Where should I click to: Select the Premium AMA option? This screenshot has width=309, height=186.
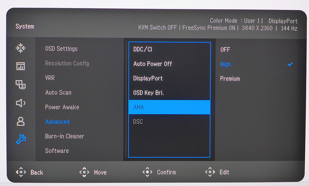pos(230,79)
